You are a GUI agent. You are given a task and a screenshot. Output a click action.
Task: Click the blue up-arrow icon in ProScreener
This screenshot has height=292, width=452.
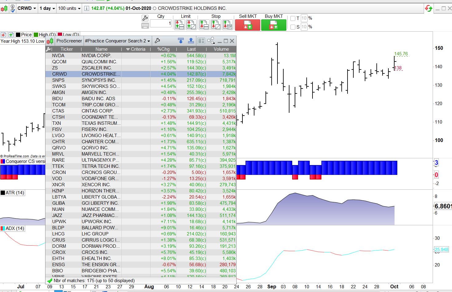point(191,41)
